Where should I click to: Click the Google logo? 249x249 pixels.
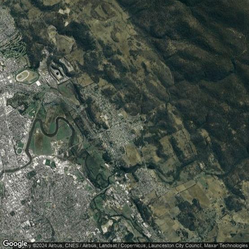tap(15, 244)
